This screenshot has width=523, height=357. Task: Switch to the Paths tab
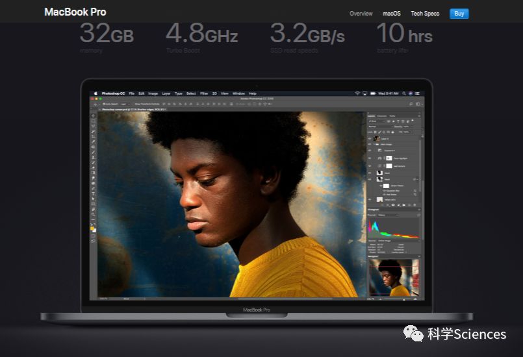[x=392, y=116]
